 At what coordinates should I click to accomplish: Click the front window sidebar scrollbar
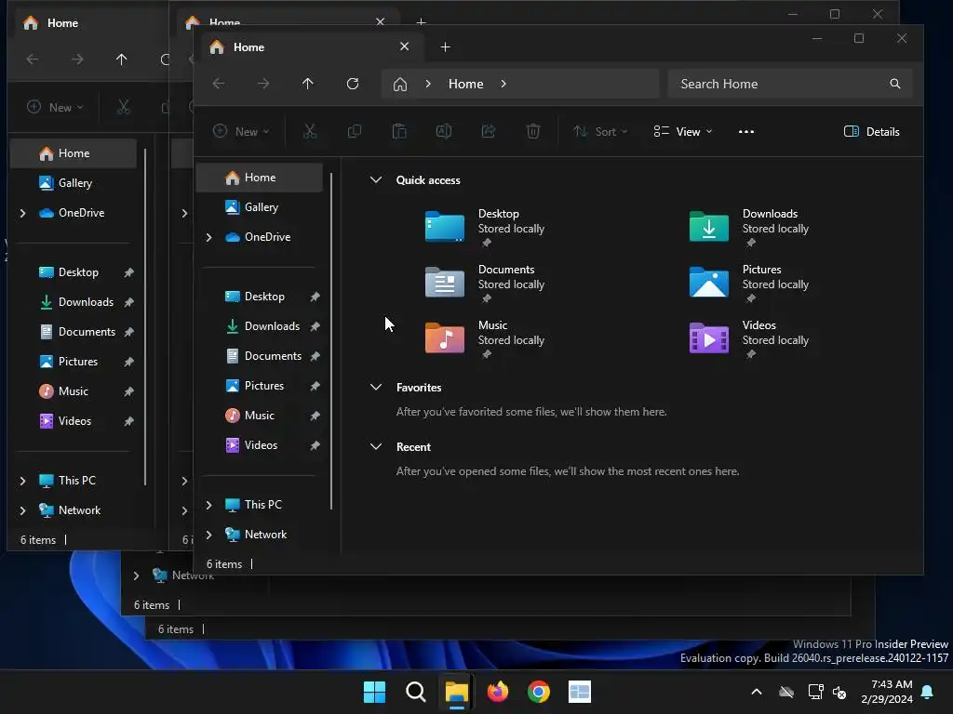331,341
